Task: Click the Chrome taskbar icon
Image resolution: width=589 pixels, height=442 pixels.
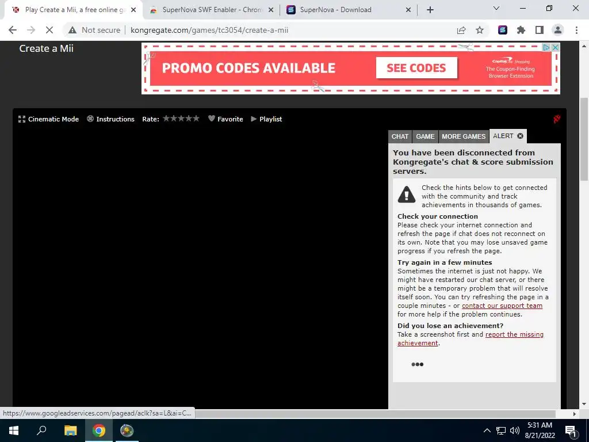Action: 99,430
